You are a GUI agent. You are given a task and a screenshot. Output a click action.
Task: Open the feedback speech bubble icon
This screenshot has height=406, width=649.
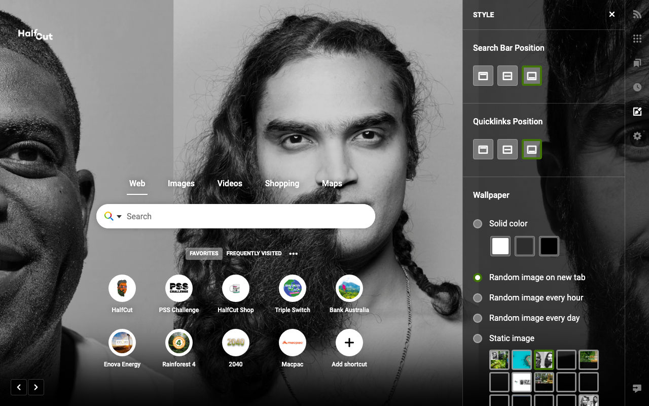tap(637, 389)
